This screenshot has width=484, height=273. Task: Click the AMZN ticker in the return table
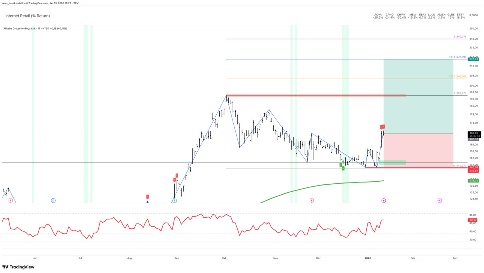(x=441, y=15)
